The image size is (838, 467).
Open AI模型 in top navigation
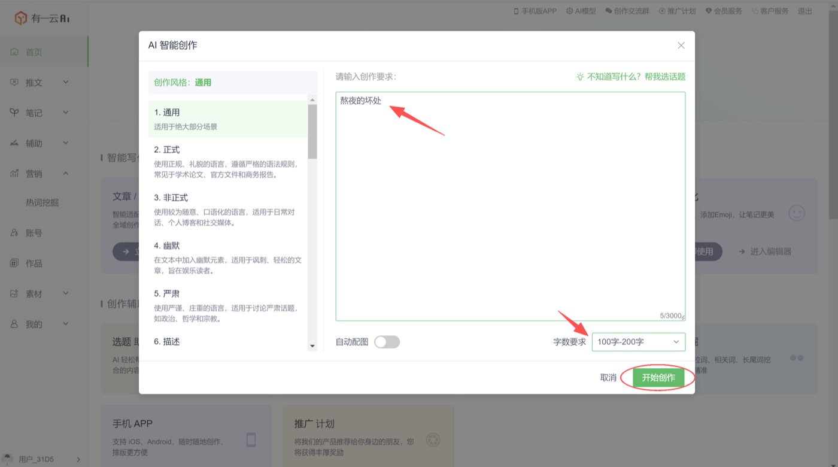click(581, 11)
